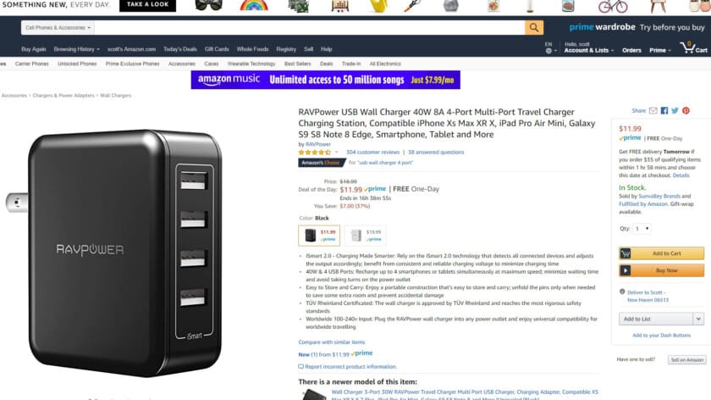Share product on Facebook icon
The height and width of the screenshot is (400, 711).
pos(664,111)
